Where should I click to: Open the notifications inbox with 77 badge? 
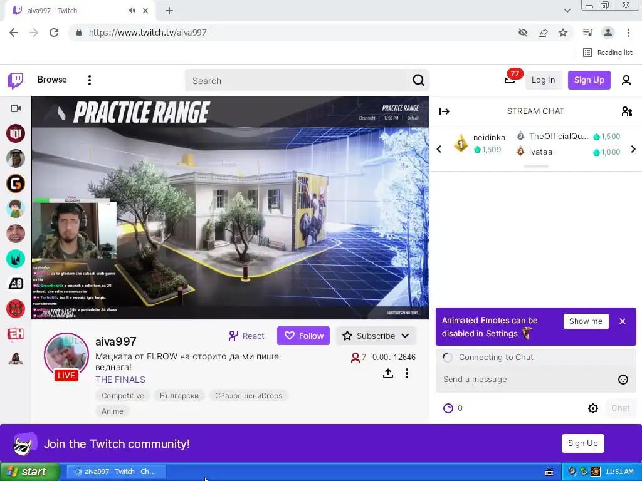pyautogui.click(x=510, y=80)
